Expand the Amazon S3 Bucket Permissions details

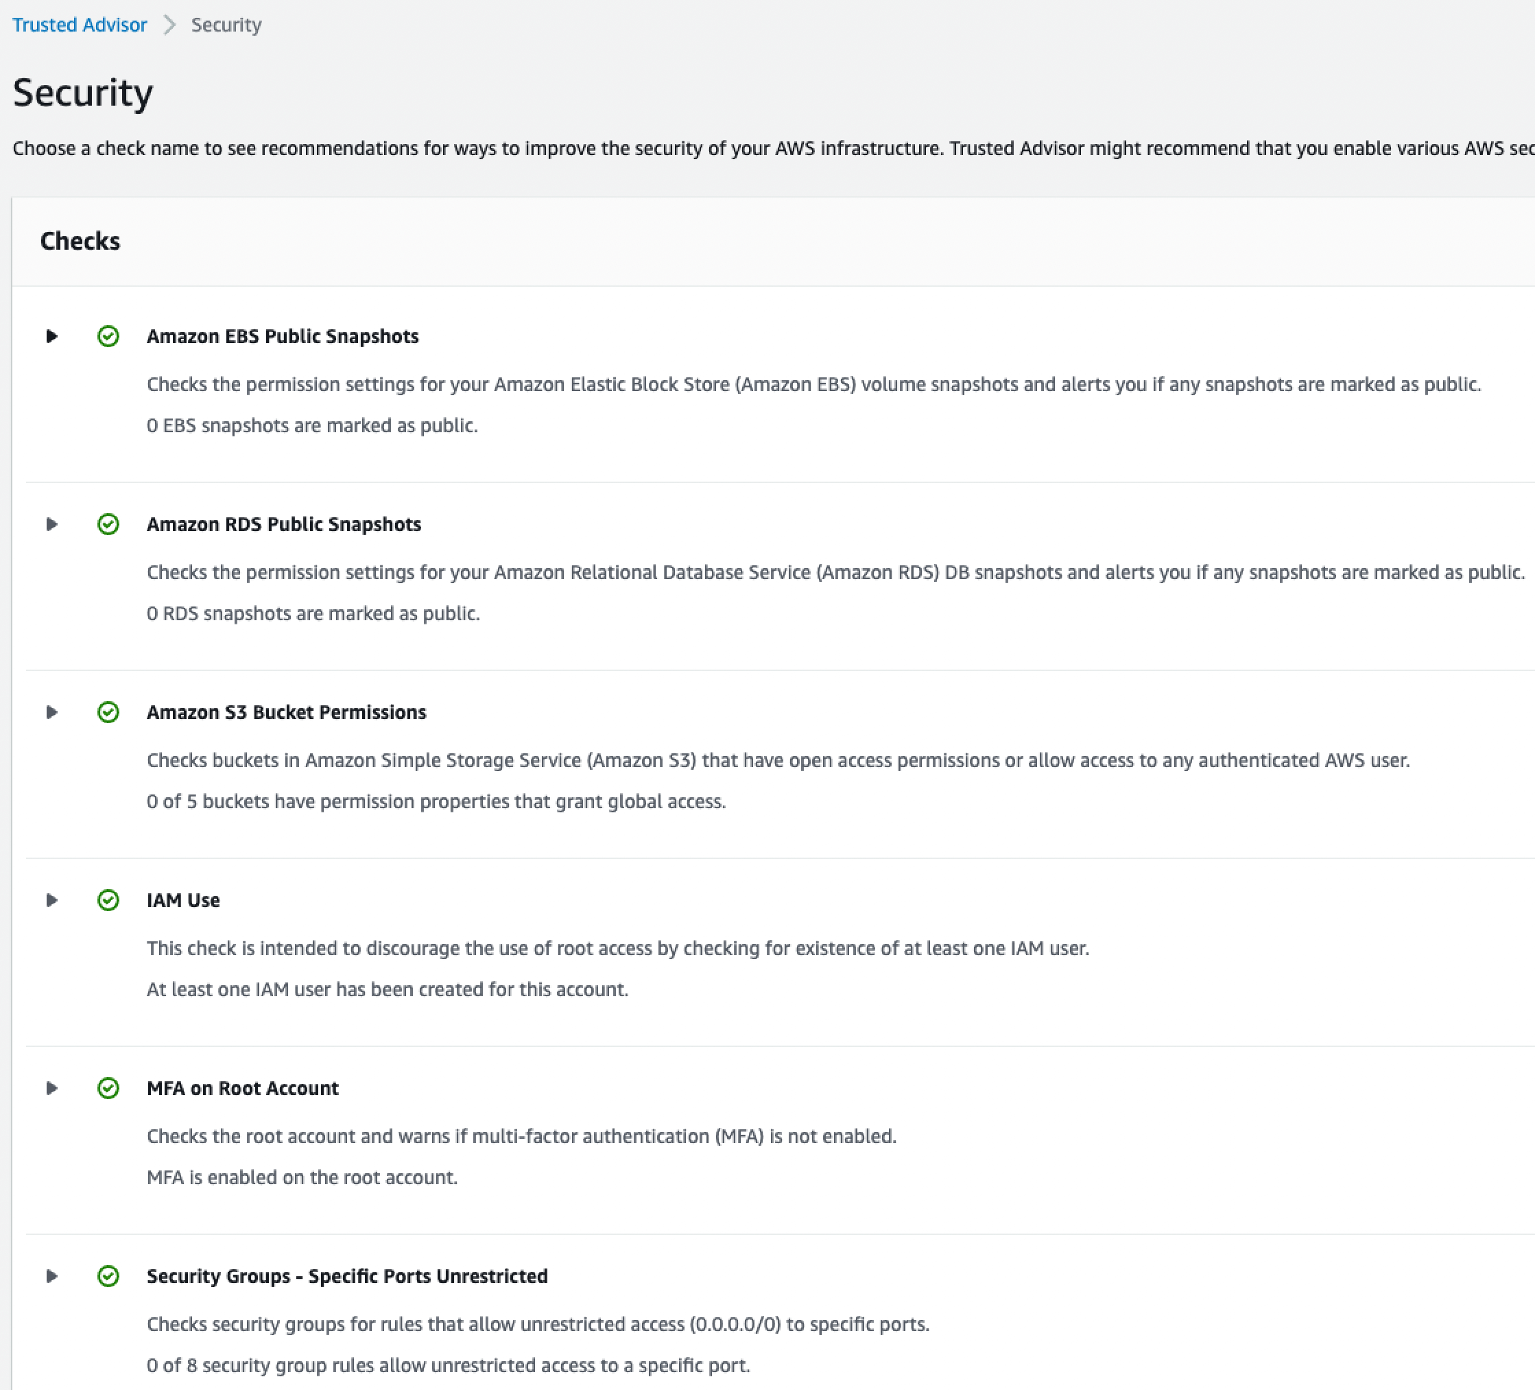pos(51,712)
